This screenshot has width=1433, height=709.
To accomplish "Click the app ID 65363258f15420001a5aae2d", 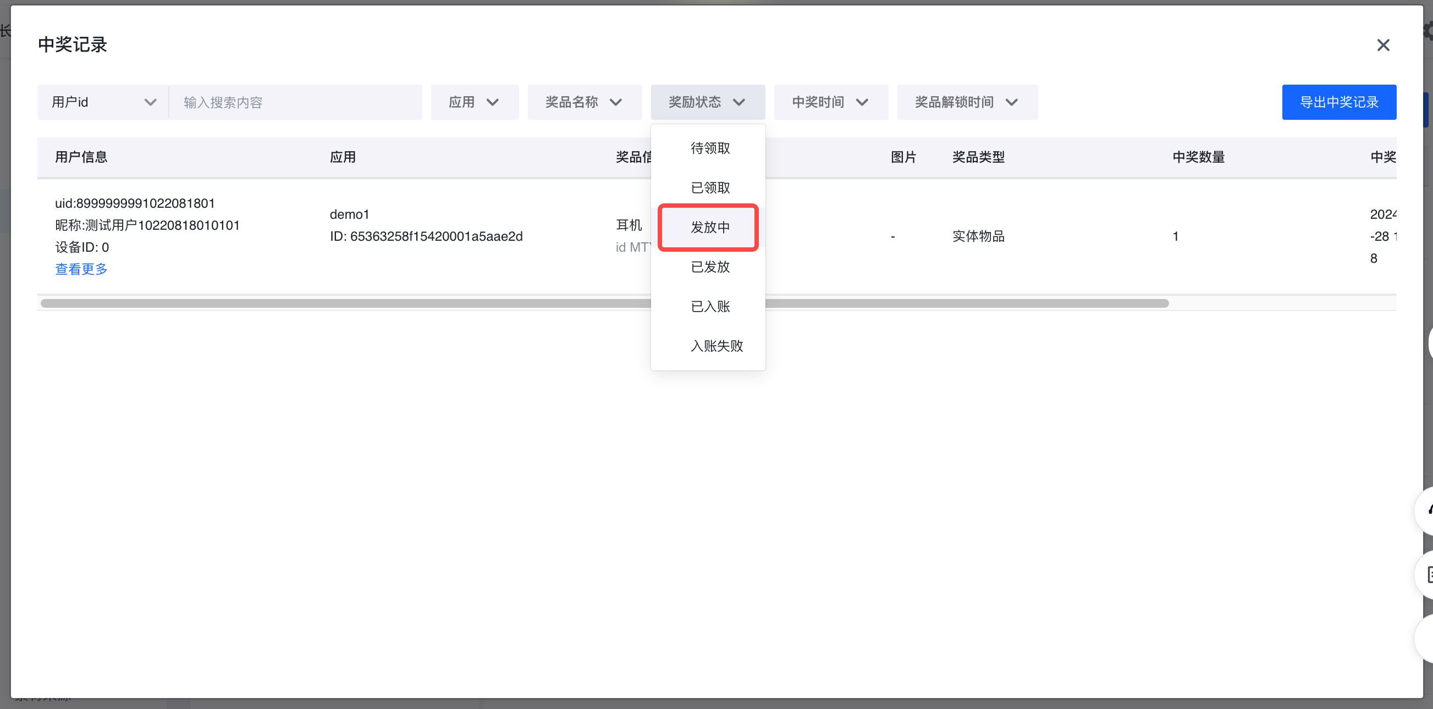I will (426, 236).
